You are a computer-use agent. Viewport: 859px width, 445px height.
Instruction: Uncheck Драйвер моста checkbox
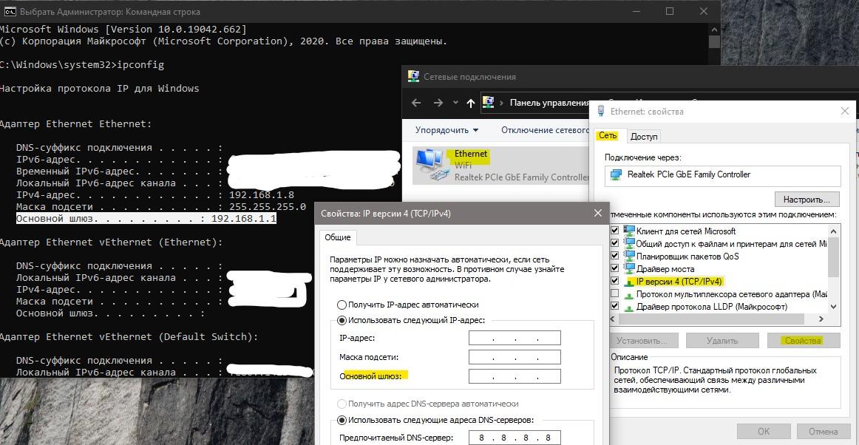coord(614,268)
